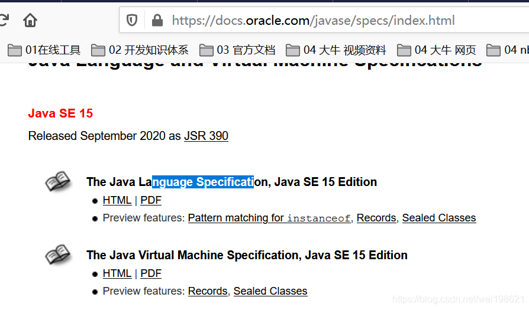
Task: Click the book icon beside Java Language Specification
Action: click(x=57, y=181)
